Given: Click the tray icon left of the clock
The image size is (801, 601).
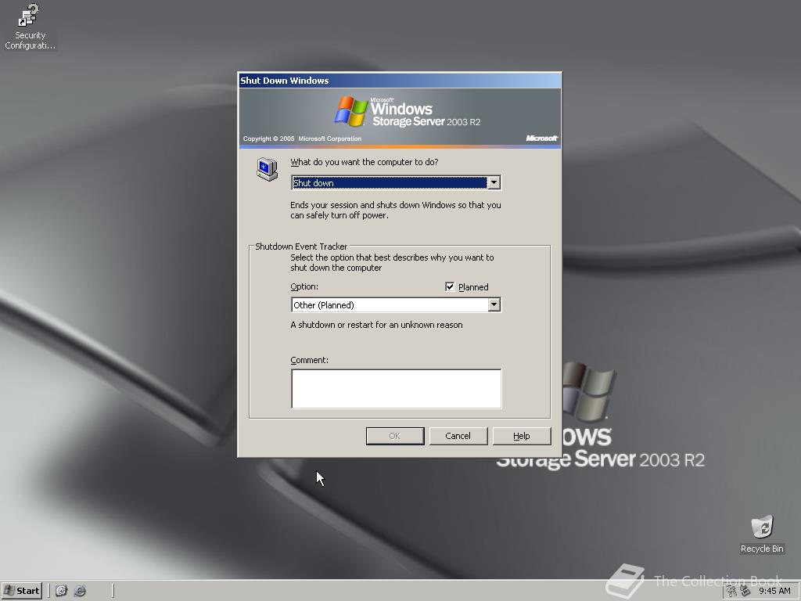Looking at the screenshot, I should 745,592.
